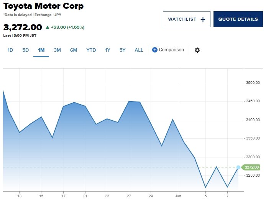Open Quote Details
This screenshot has width=266, height=200.
click(x=238, y=19)
